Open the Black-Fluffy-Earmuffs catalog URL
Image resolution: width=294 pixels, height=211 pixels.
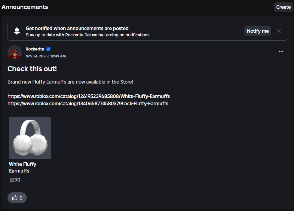[x=88, y=103]
